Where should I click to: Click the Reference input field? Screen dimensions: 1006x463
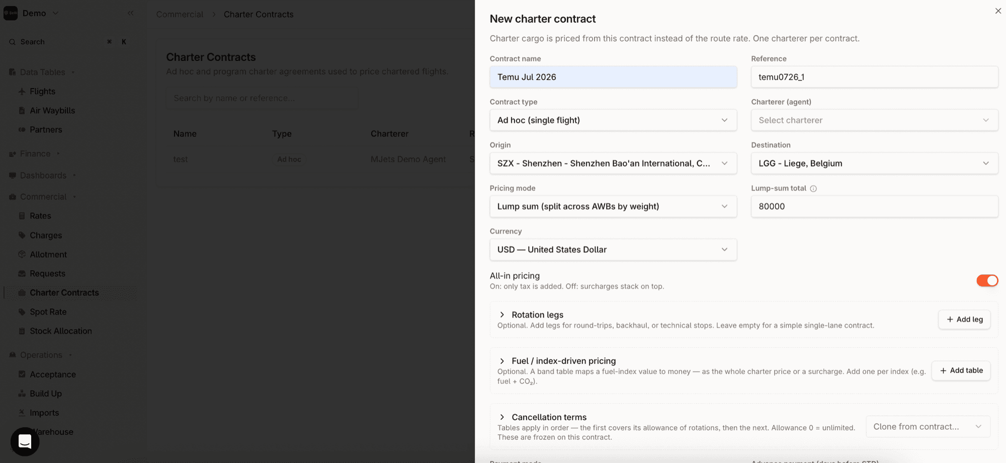874,77
